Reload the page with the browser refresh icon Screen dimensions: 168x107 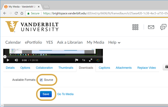pyautogui.click(x=16, y=13)
